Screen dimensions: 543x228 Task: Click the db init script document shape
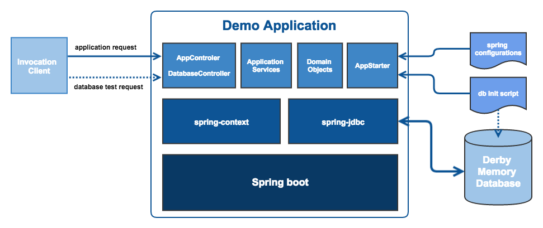(498, 94)
